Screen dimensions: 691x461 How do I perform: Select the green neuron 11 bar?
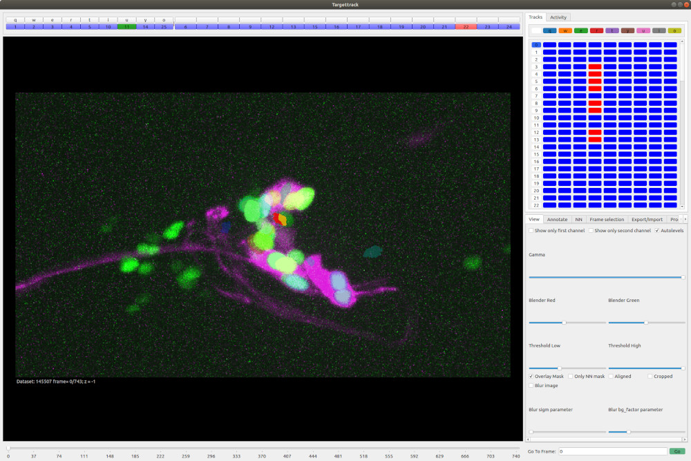126,27
